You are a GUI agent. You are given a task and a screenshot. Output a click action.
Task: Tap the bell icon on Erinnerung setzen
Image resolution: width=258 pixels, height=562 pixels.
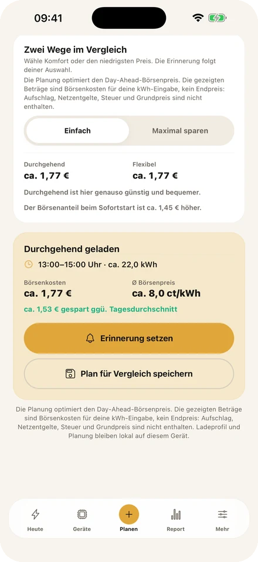pos(90,338)
